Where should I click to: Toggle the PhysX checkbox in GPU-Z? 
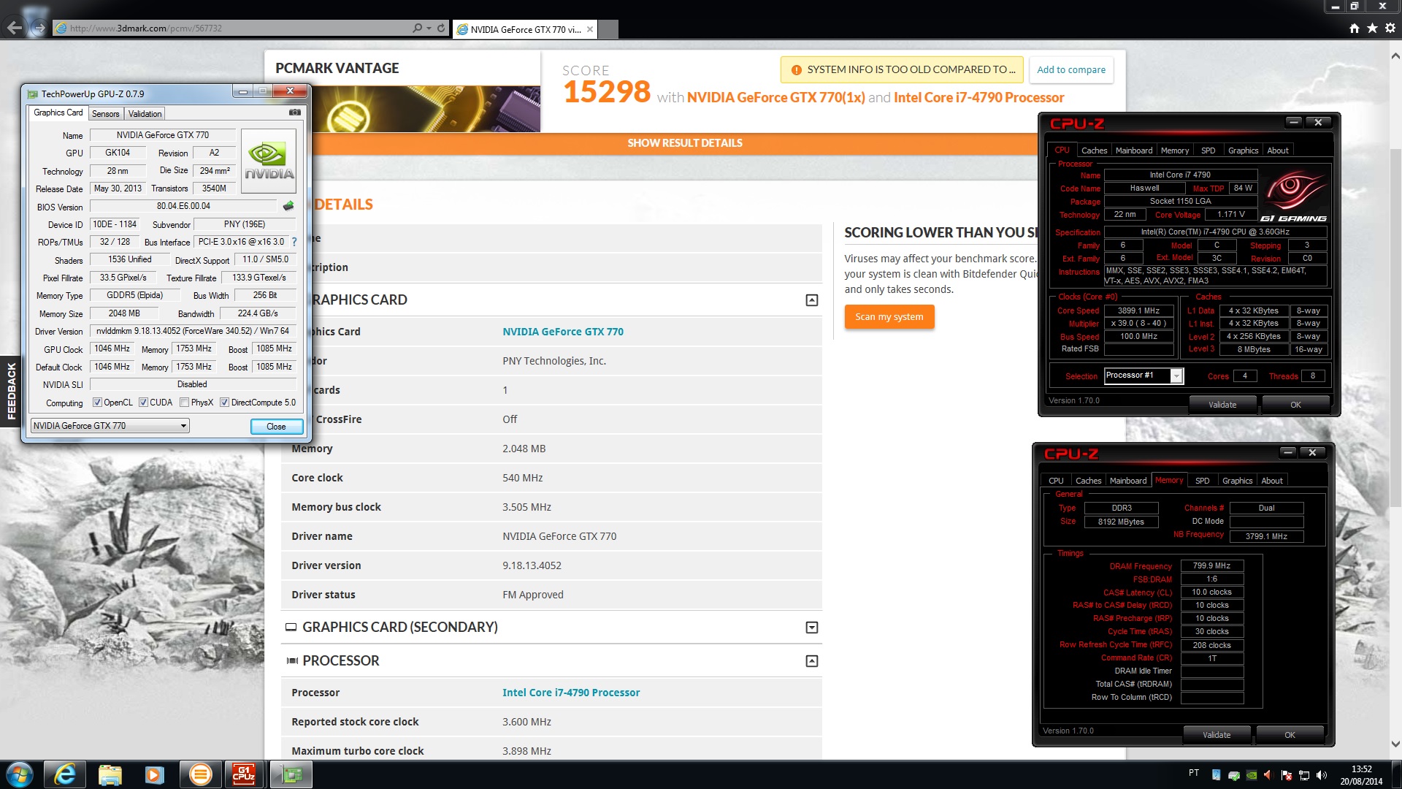tap(185, 403)
